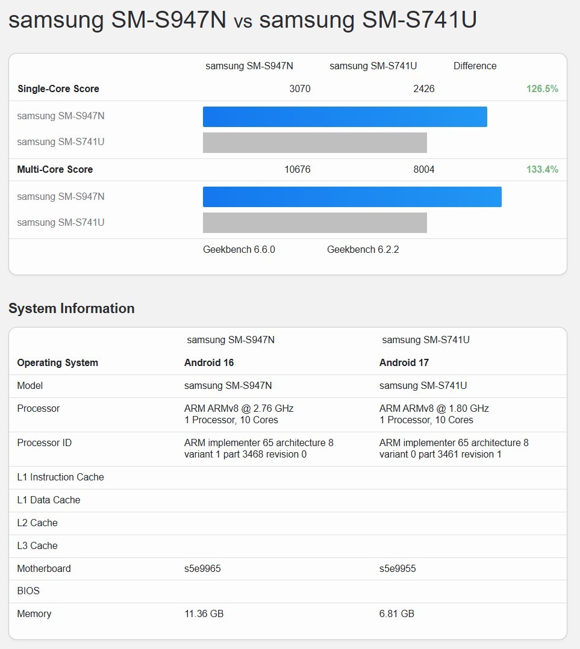Image resolution: width=580 pixels, height=649 pixels.
Task: Click the System Information section heading
Action: (x=71, y=308)
